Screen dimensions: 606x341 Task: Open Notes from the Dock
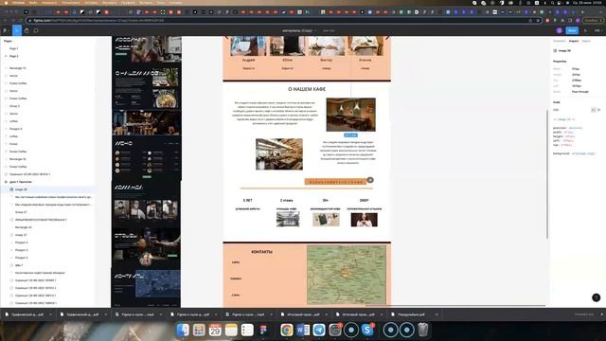[x=231, y=330]
